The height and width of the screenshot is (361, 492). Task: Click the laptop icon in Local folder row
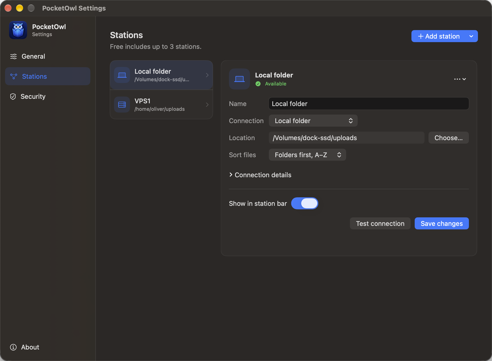point(122,75)
